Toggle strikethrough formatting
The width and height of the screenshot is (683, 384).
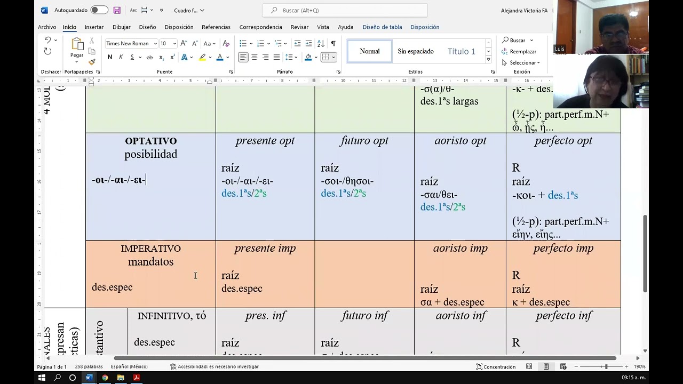click(x=149, y=57)
